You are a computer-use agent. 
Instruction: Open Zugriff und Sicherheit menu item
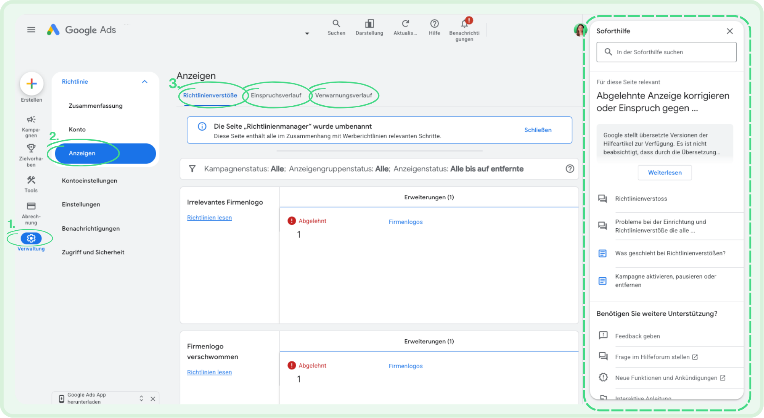coord(93,252)
